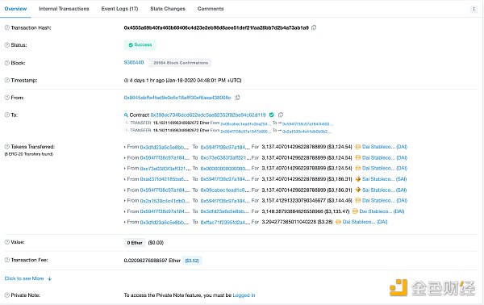Copy the From address icon
The height and width of the screenshot is (305, 484).
tap(237, 98)
